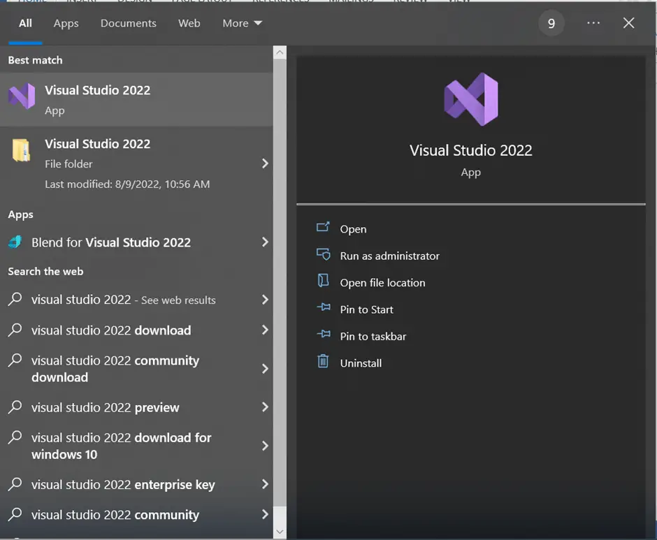Expand 'visual studio 2022 preview' chevron
Viewport: 657px width, 540px height.
click(265, 407)
